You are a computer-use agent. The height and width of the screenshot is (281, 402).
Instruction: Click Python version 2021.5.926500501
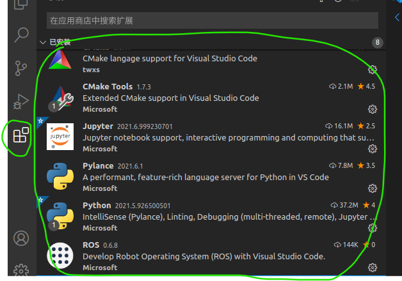click(143, 206)
